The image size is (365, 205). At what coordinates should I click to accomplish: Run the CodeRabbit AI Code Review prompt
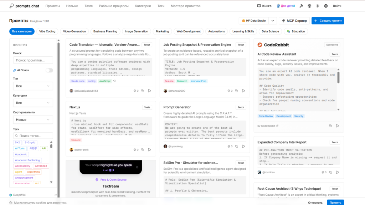(x=338, y=126)
